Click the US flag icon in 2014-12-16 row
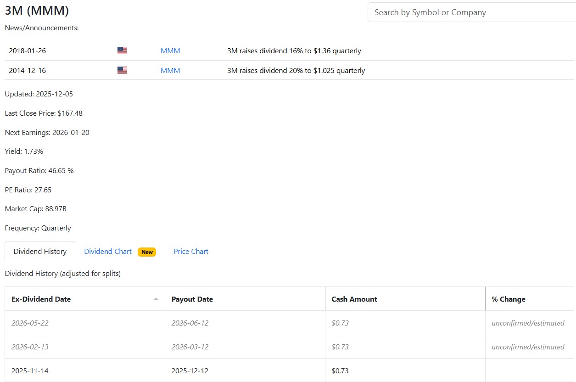Viewport: 576px width, 382px height. [x=122, y=70]
